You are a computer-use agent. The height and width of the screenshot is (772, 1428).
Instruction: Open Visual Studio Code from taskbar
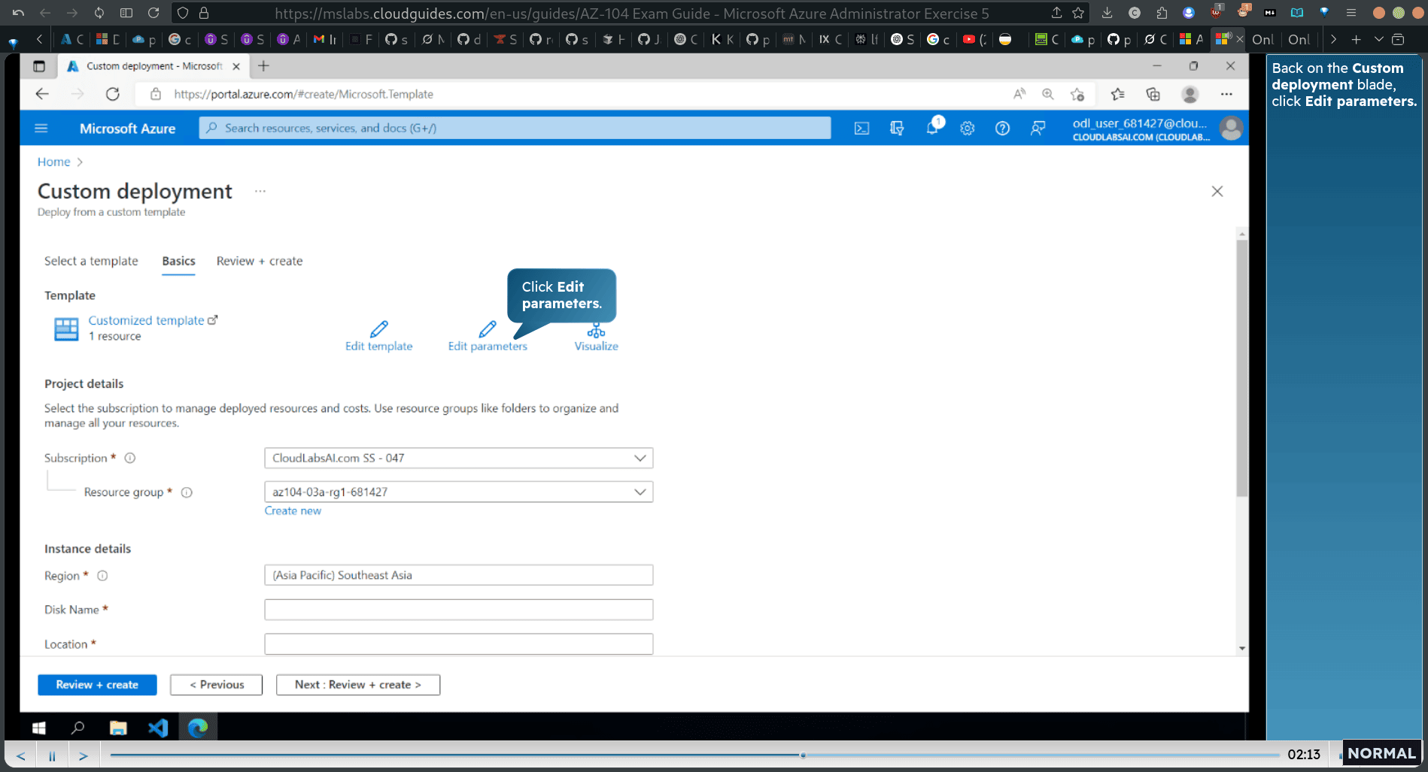pyautogui.click(x=158, y=728)
